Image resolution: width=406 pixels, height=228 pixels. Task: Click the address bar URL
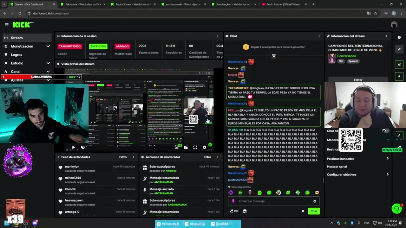(x=51, y=13)
